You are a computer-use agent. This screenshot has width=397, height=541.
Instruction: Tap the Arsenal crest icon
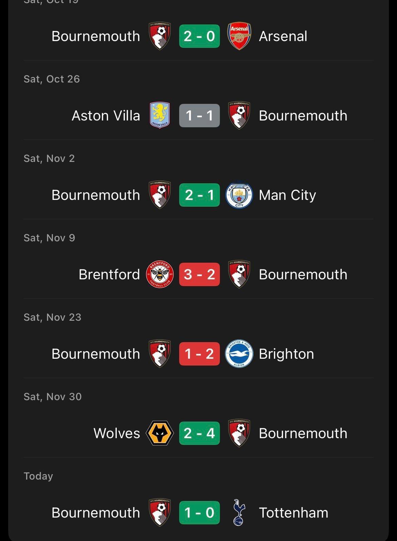[239, 36]
